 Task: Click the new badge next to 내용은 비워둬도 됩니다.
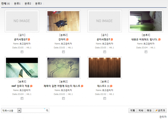[159, 39]
